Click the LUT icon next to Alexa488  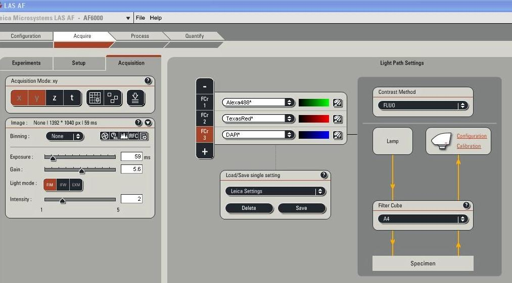pos(338,103)
